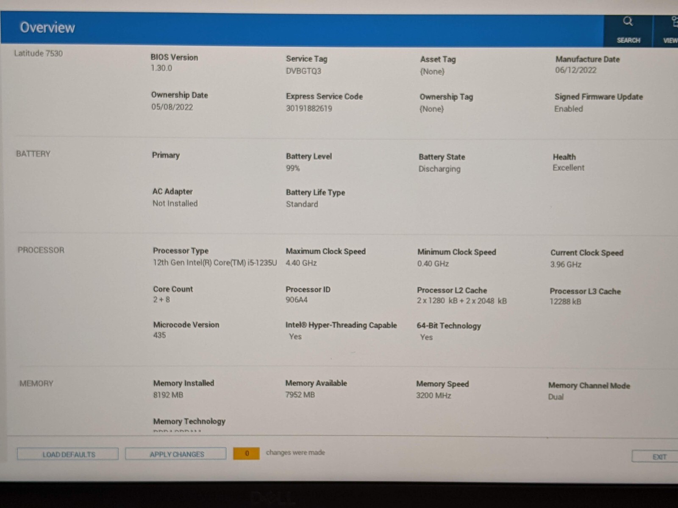
Task: Select the Latitude 7530 model name
Action: [38, 53]
